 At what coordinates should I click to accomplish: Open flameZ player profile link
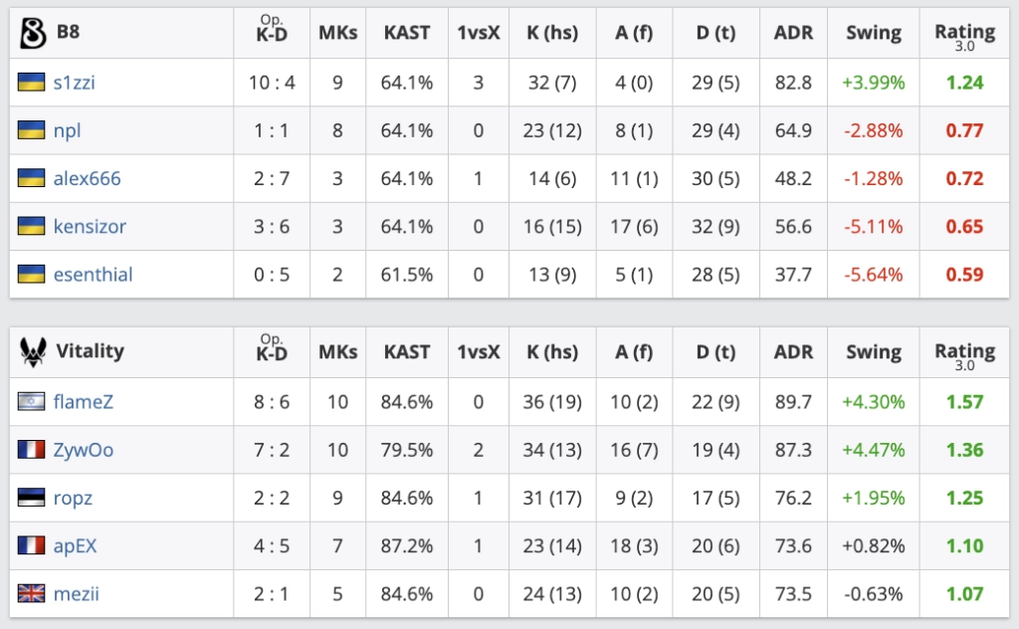(x=84, y=401)
